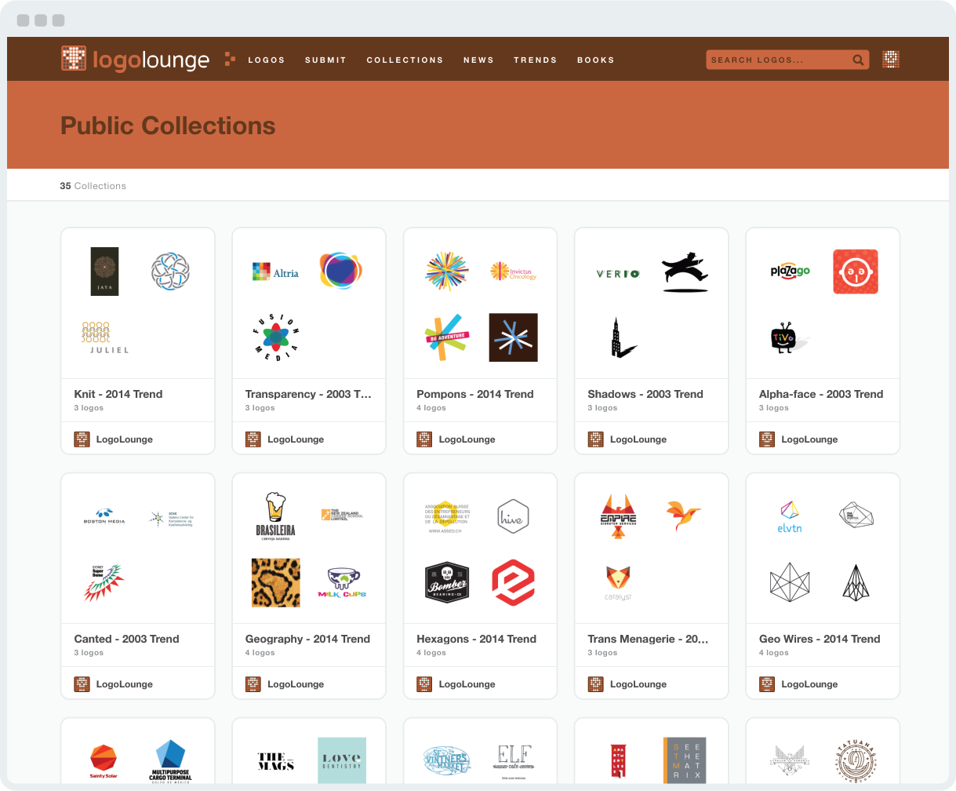
Task: Click the Search Logos input field
Action: pyautogui.click(x=776, y=60)
